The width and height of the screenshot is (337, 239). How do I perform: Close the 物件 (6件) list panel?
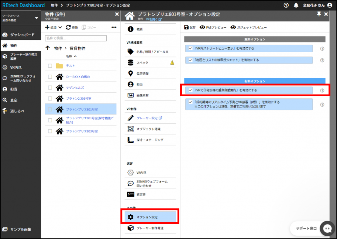(x=117, y=14)
